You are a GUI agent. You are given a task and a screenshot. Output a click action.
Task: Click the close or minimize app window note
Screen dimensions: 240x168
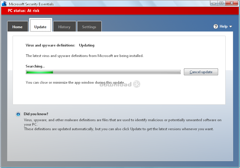click(x=75, y=82)
